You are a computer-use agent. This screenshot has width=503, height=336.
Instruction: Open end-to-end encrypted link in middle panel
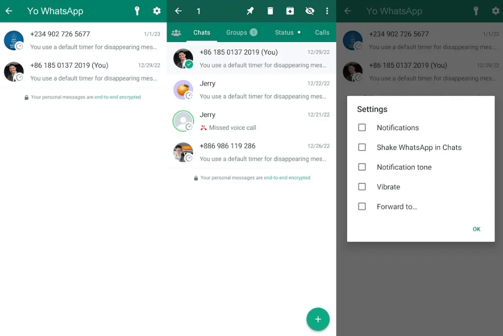287,178
